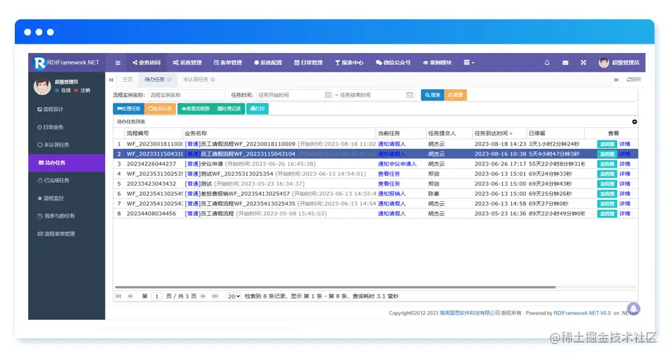Click the 注销 logout link in sidebar

(83, 91)
